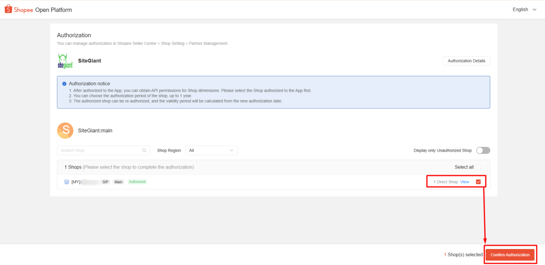Click the SiteGiant app logo
The width and height of the screenshot is (545, 265).
65,61
